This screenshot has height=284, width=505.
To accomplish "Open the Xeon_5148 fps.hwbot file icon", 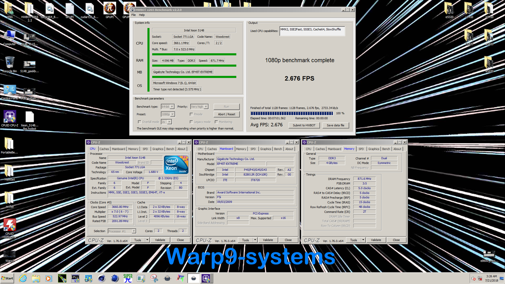I will [x=29, y=120].
